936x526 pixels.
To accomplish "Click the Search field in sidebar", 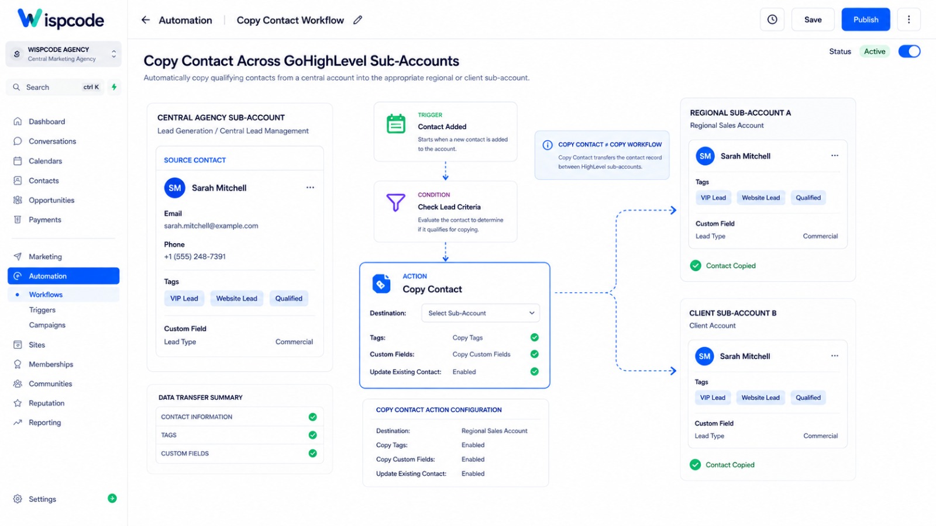I will point(55,87).
